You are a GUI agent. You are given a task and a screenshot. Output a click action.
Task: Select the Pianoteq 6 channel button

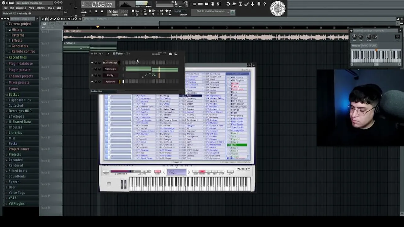(x=110, y=69)
